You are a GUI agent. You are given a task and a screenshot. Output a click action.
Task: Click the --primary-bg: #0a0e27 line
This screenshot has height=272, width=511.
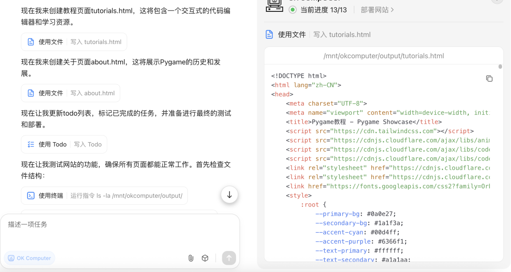click(355, 214)
